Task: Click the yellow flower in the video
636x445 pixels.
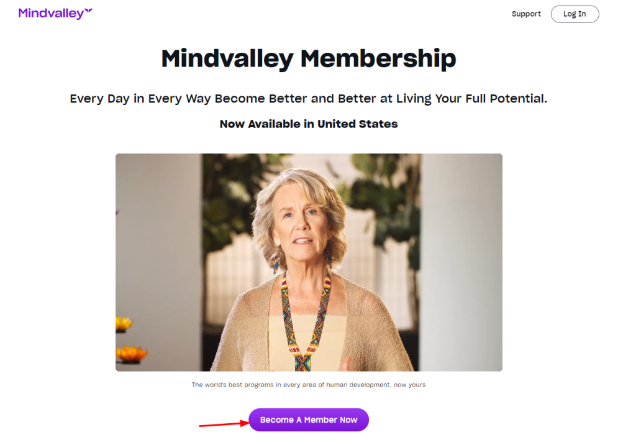Action: coord(124,324)
